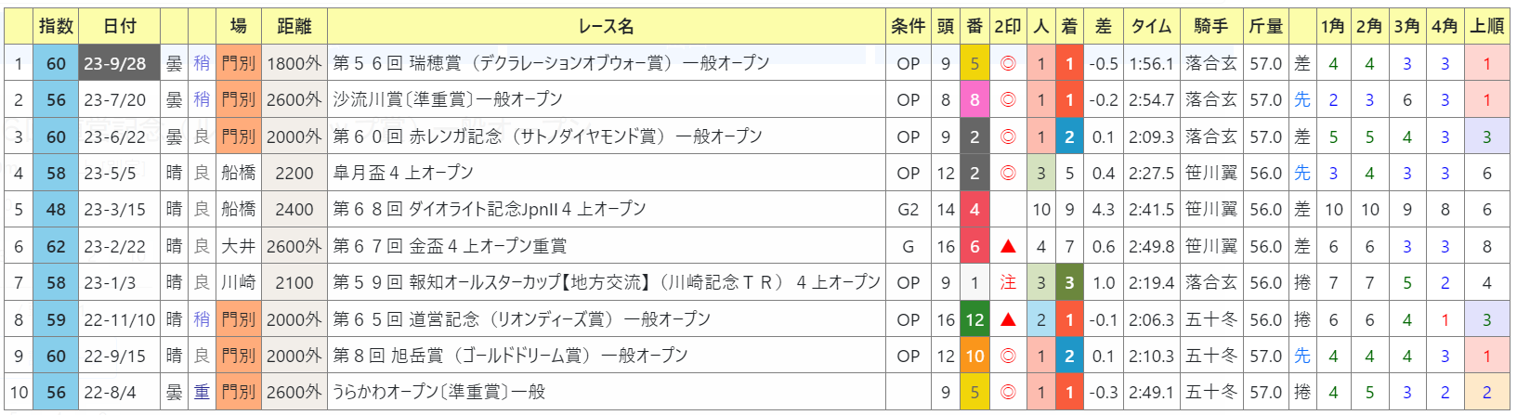Click the 日付 column header
Image resolution: width=1517 pixels, height=415 pixels.
tap(119, 26)
